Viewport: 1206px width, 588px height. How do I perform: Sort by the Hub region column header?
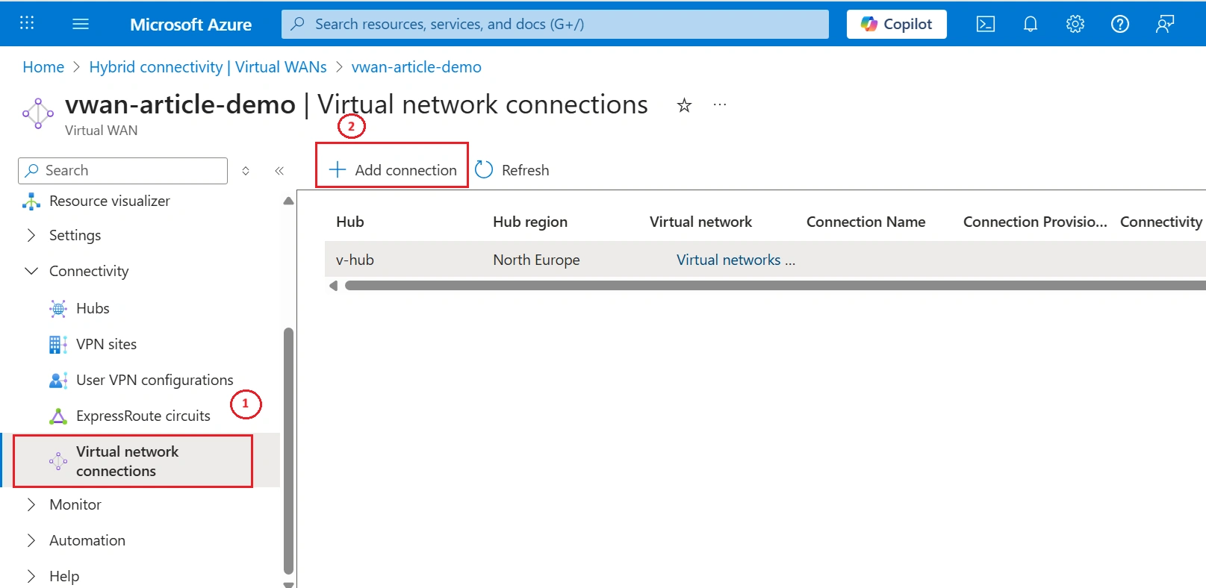(x=530, y=222)
